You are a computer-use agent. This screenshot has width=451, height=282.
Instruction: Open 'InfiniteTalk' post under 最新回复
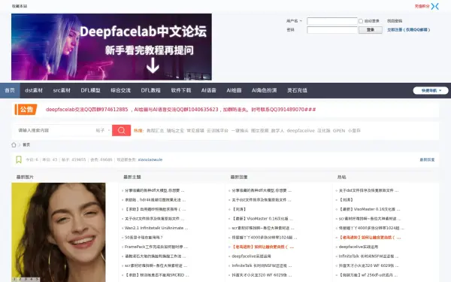coord(262,265)
